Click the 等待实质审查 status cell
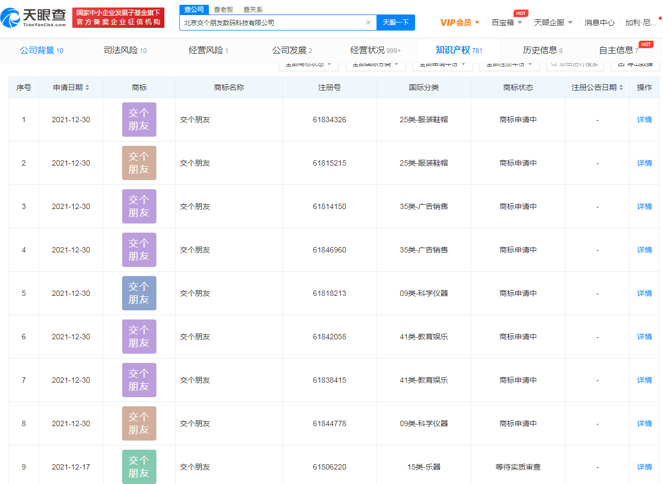Screen dimensions: 663x484 point(518,467)
